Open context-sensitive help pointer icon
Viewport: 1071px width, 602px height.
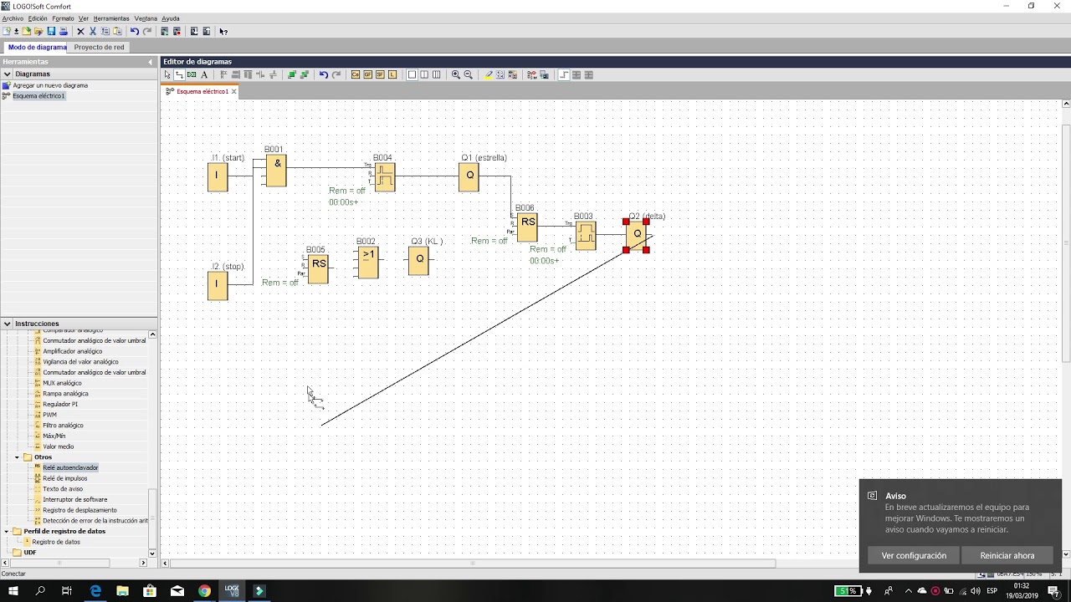[x=223, y=31]
